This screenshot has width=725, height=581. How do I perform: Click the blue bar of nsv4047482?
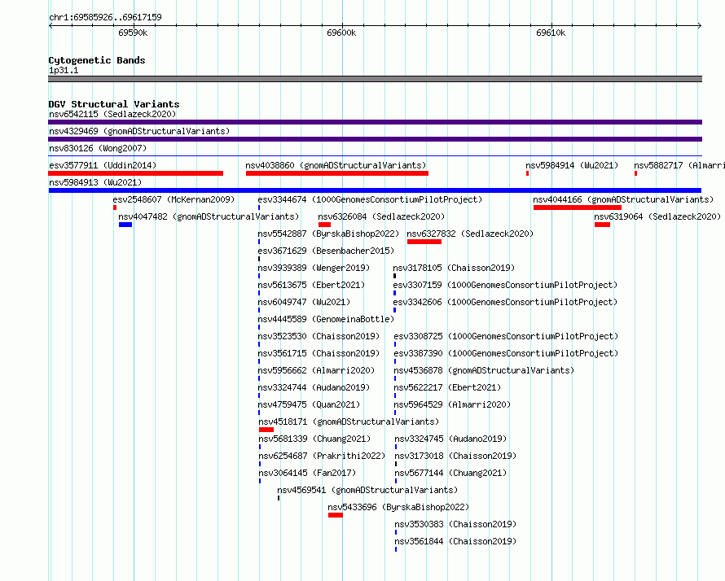[125, 225]
